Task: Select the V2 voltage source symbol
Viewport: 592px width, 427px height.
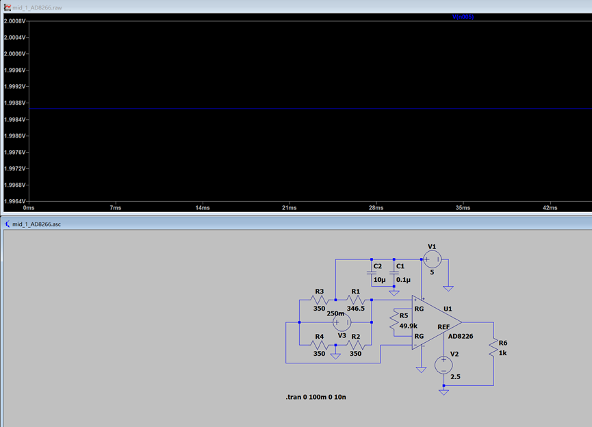Action: coord(443,365)
